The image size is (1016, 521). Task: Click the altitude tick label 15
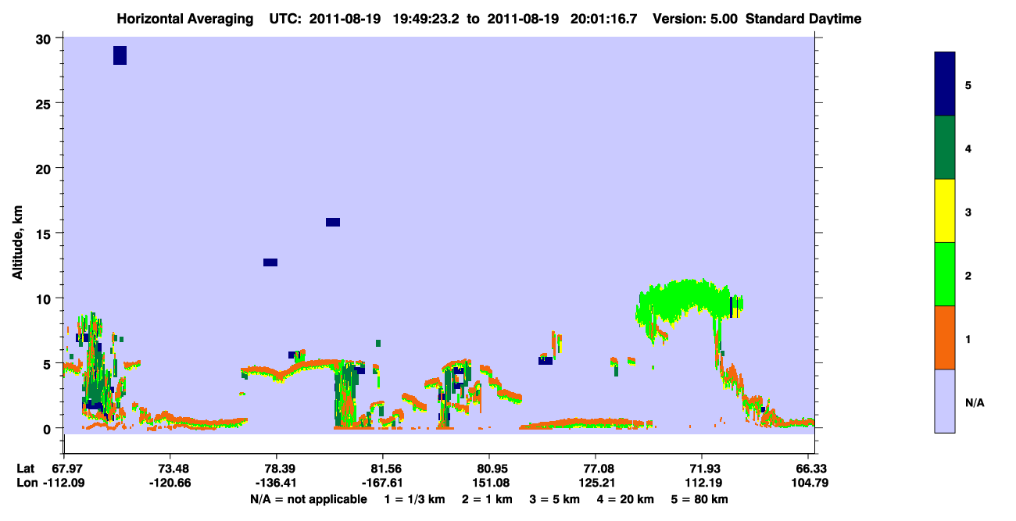[x=45, y=234]
